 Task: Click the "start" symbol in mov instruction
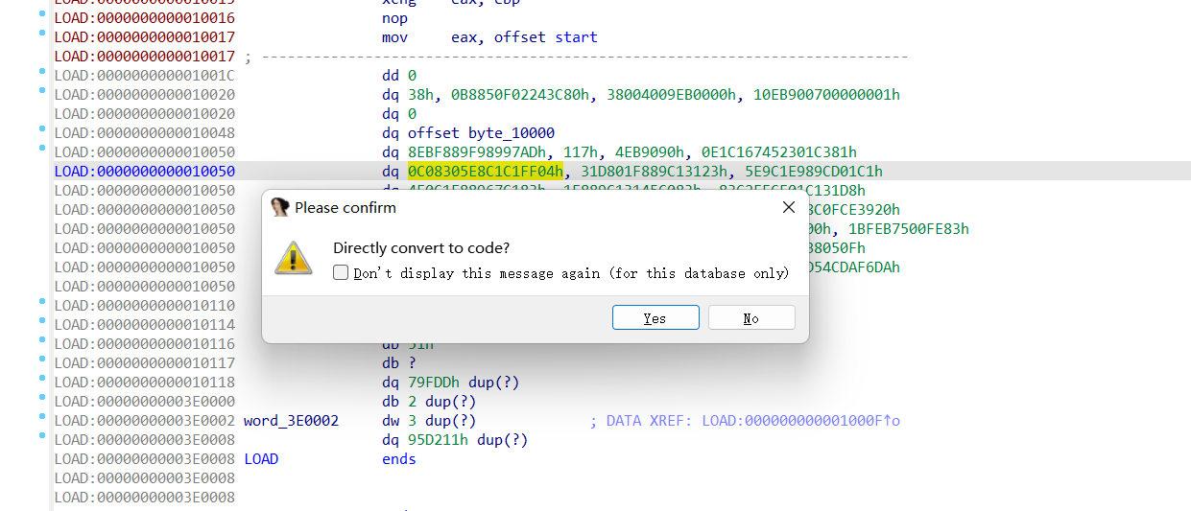tap(574, 37)
